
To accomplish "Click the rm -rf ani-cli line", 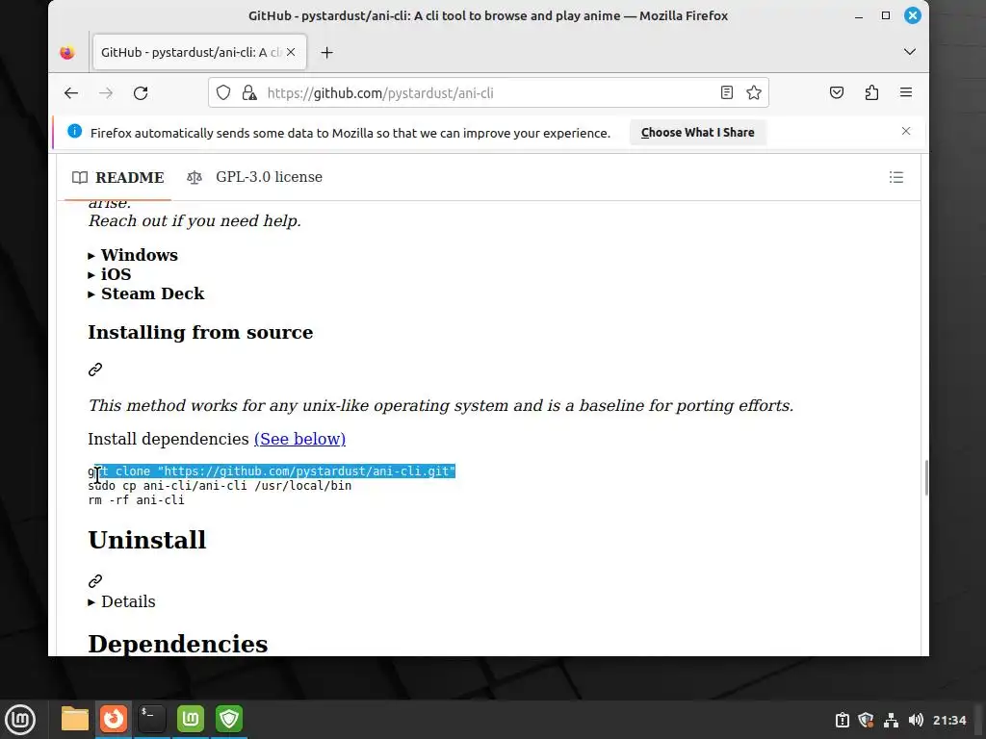I will (x=136, y=500).
